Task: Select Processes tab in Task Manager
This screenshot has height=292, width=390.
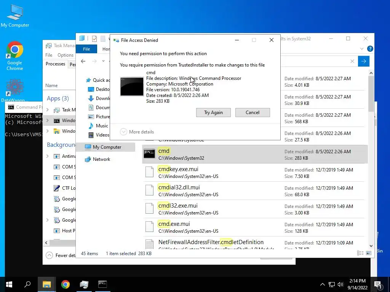Action: (55, 64)
